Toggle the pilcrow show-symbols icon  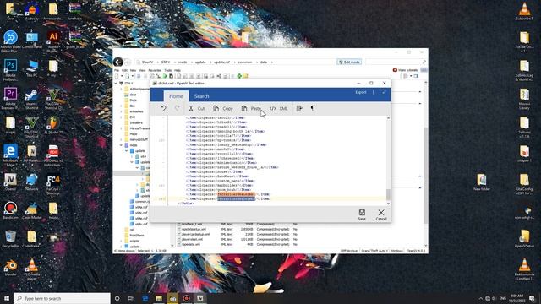[313, 108]
